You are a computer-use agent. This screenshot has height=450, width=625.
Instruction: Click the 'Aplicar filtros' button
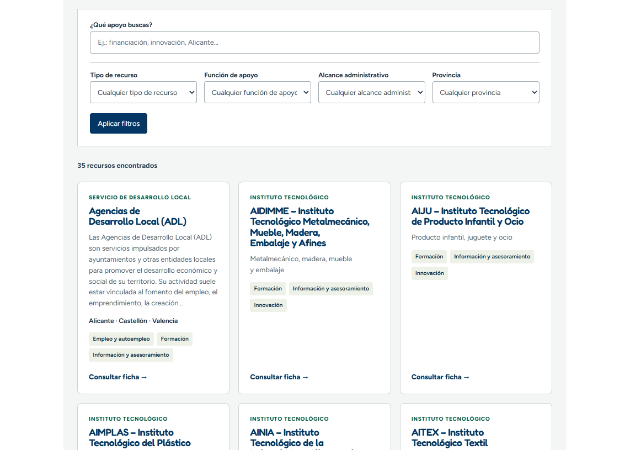(x=119, y=124)
